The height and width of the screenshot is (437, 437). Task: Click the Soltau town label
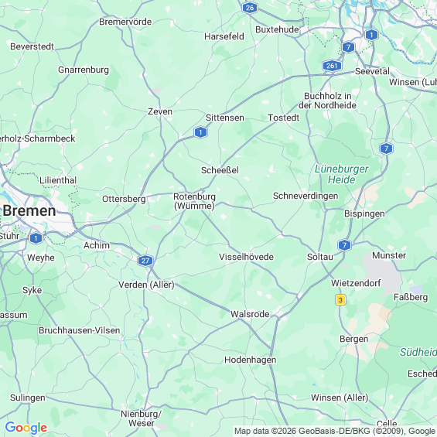tap(320, 257)
